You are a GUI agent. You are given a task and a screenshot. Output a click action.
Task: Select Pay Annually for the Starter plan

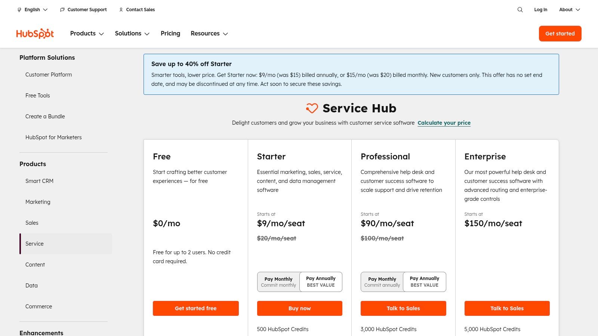click(x=321, y=282)
